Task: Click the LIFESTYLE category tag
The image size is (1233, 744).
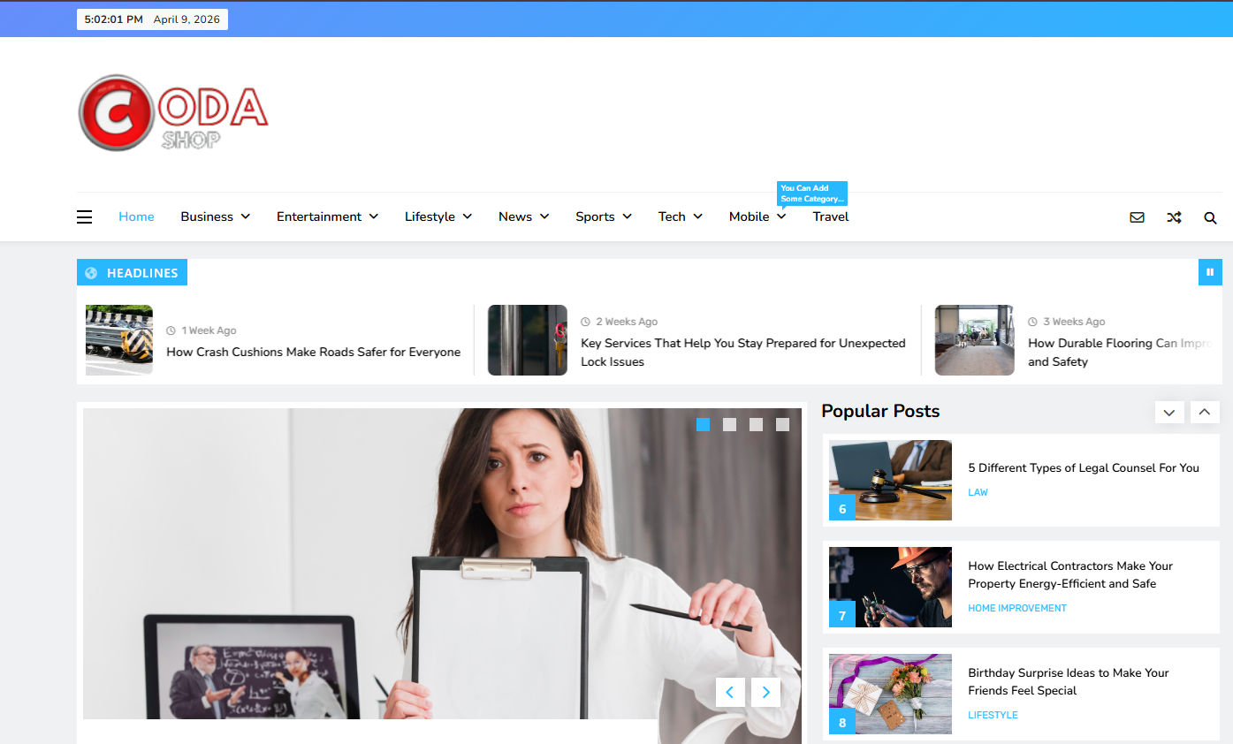Action: [993, 715]
